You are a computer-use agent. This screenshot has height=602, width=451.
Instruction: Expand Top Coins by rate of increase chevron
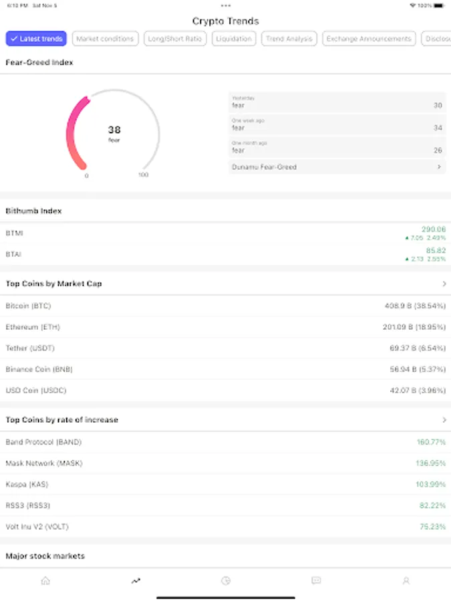(x=444, y=420)
